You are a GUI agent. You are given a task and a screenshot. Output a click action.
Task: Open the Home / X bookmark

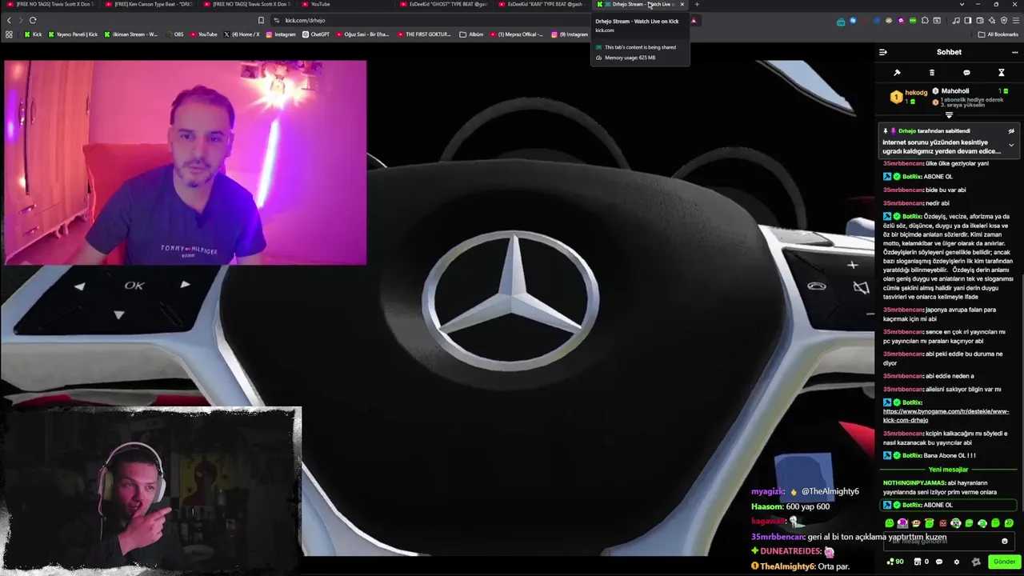click(x=242, y=34)
